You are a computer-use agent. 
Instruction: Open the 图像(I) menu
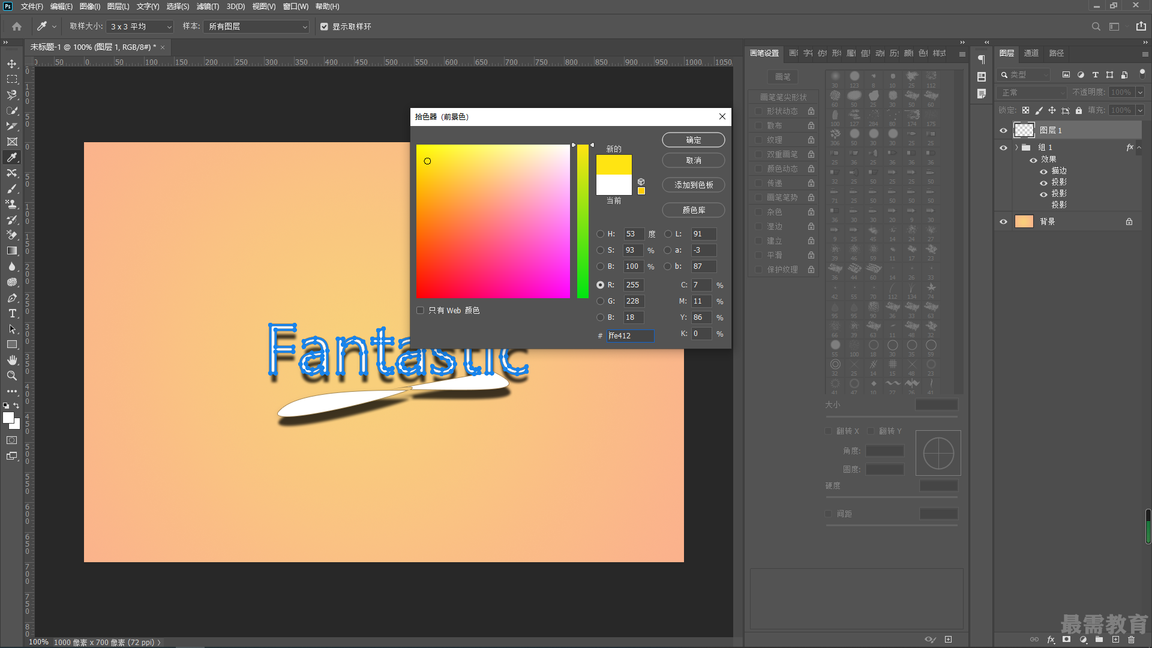click(90, 7)
